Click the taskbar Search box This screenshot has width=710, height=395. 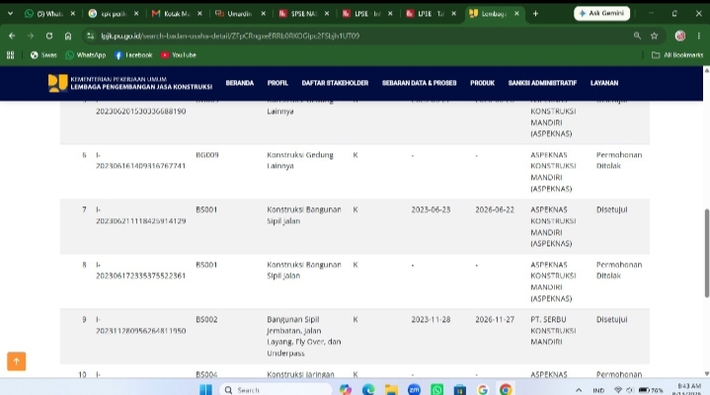pyautogui.click(x=276, y=389)
